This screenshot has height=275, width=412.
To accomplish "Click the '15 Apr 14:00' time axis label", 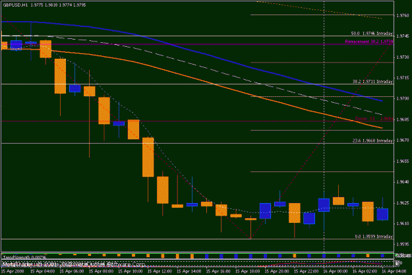I will click(x=189, y=271).
